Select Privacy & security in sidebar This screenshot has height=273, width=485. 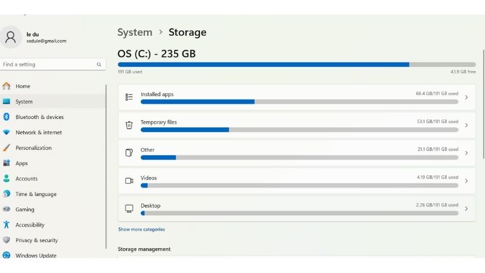pyautogui.click(x=36, y=240)
